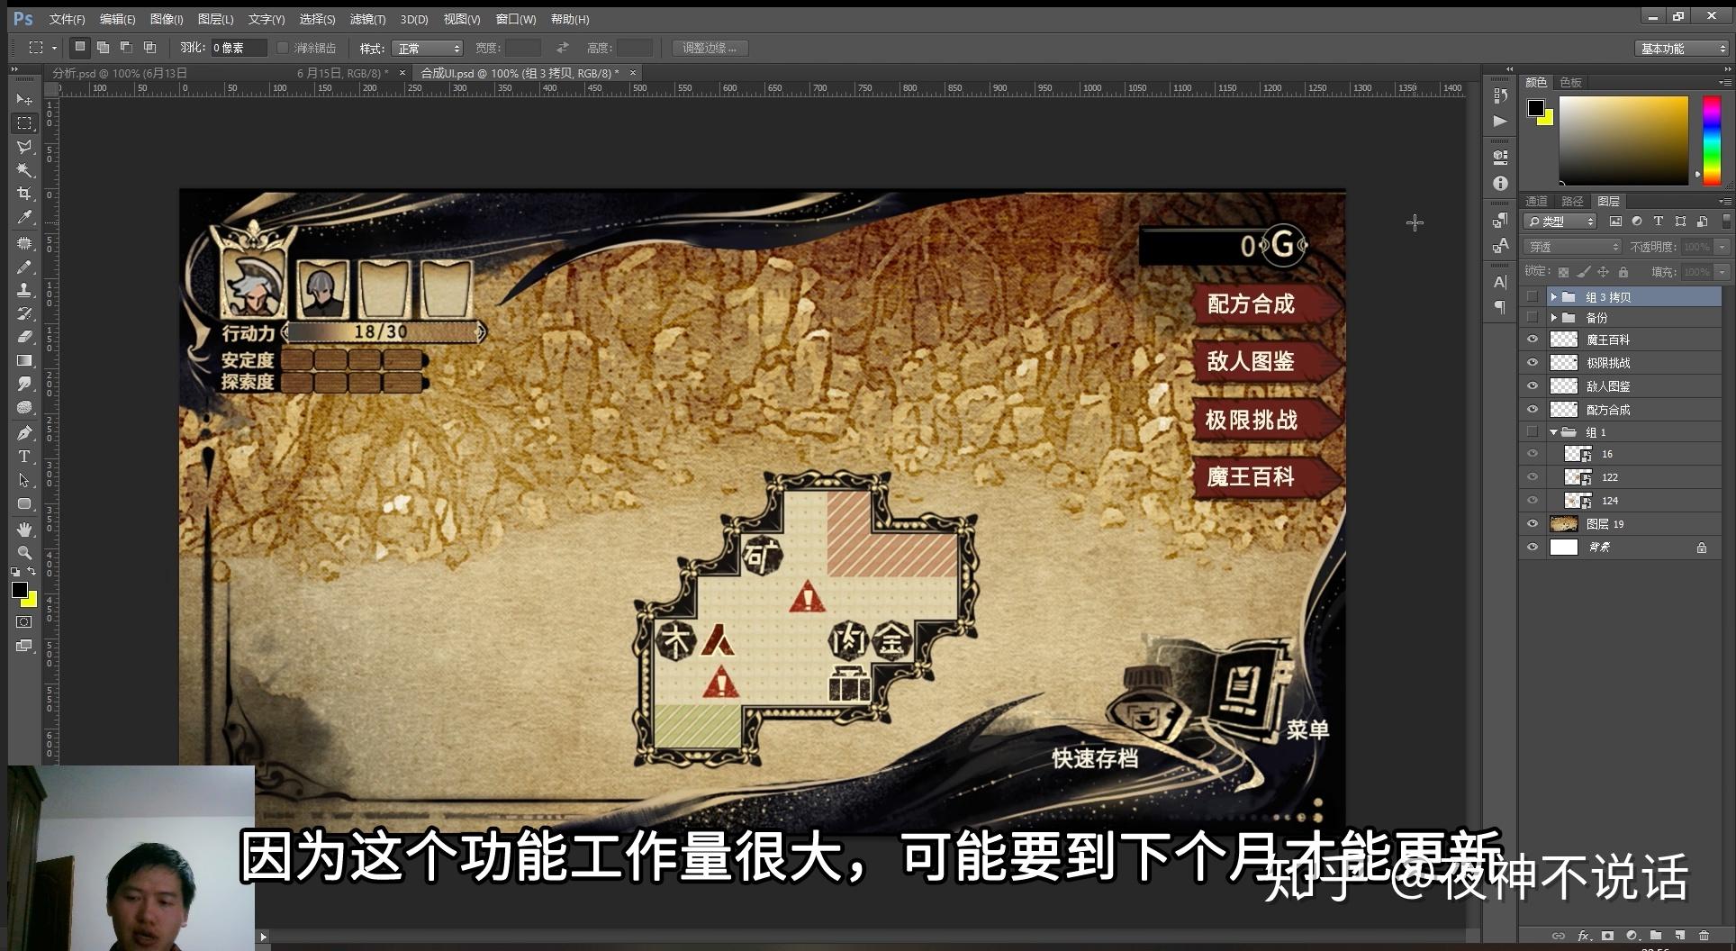Toggle Quick Mask mode
1736x951 pixels.
point(24,621)
